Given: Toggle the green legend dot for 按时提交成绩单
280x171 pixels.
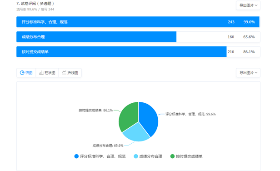Looking at the screenshot, I should click(x=172, y=156).
